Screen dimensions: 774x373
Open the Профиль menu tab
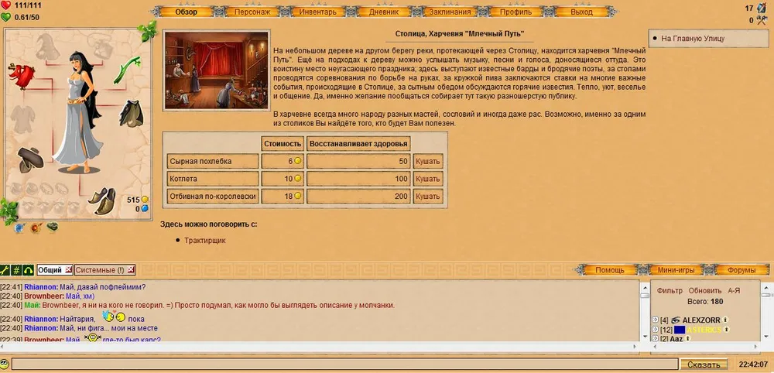coord(515,12)
